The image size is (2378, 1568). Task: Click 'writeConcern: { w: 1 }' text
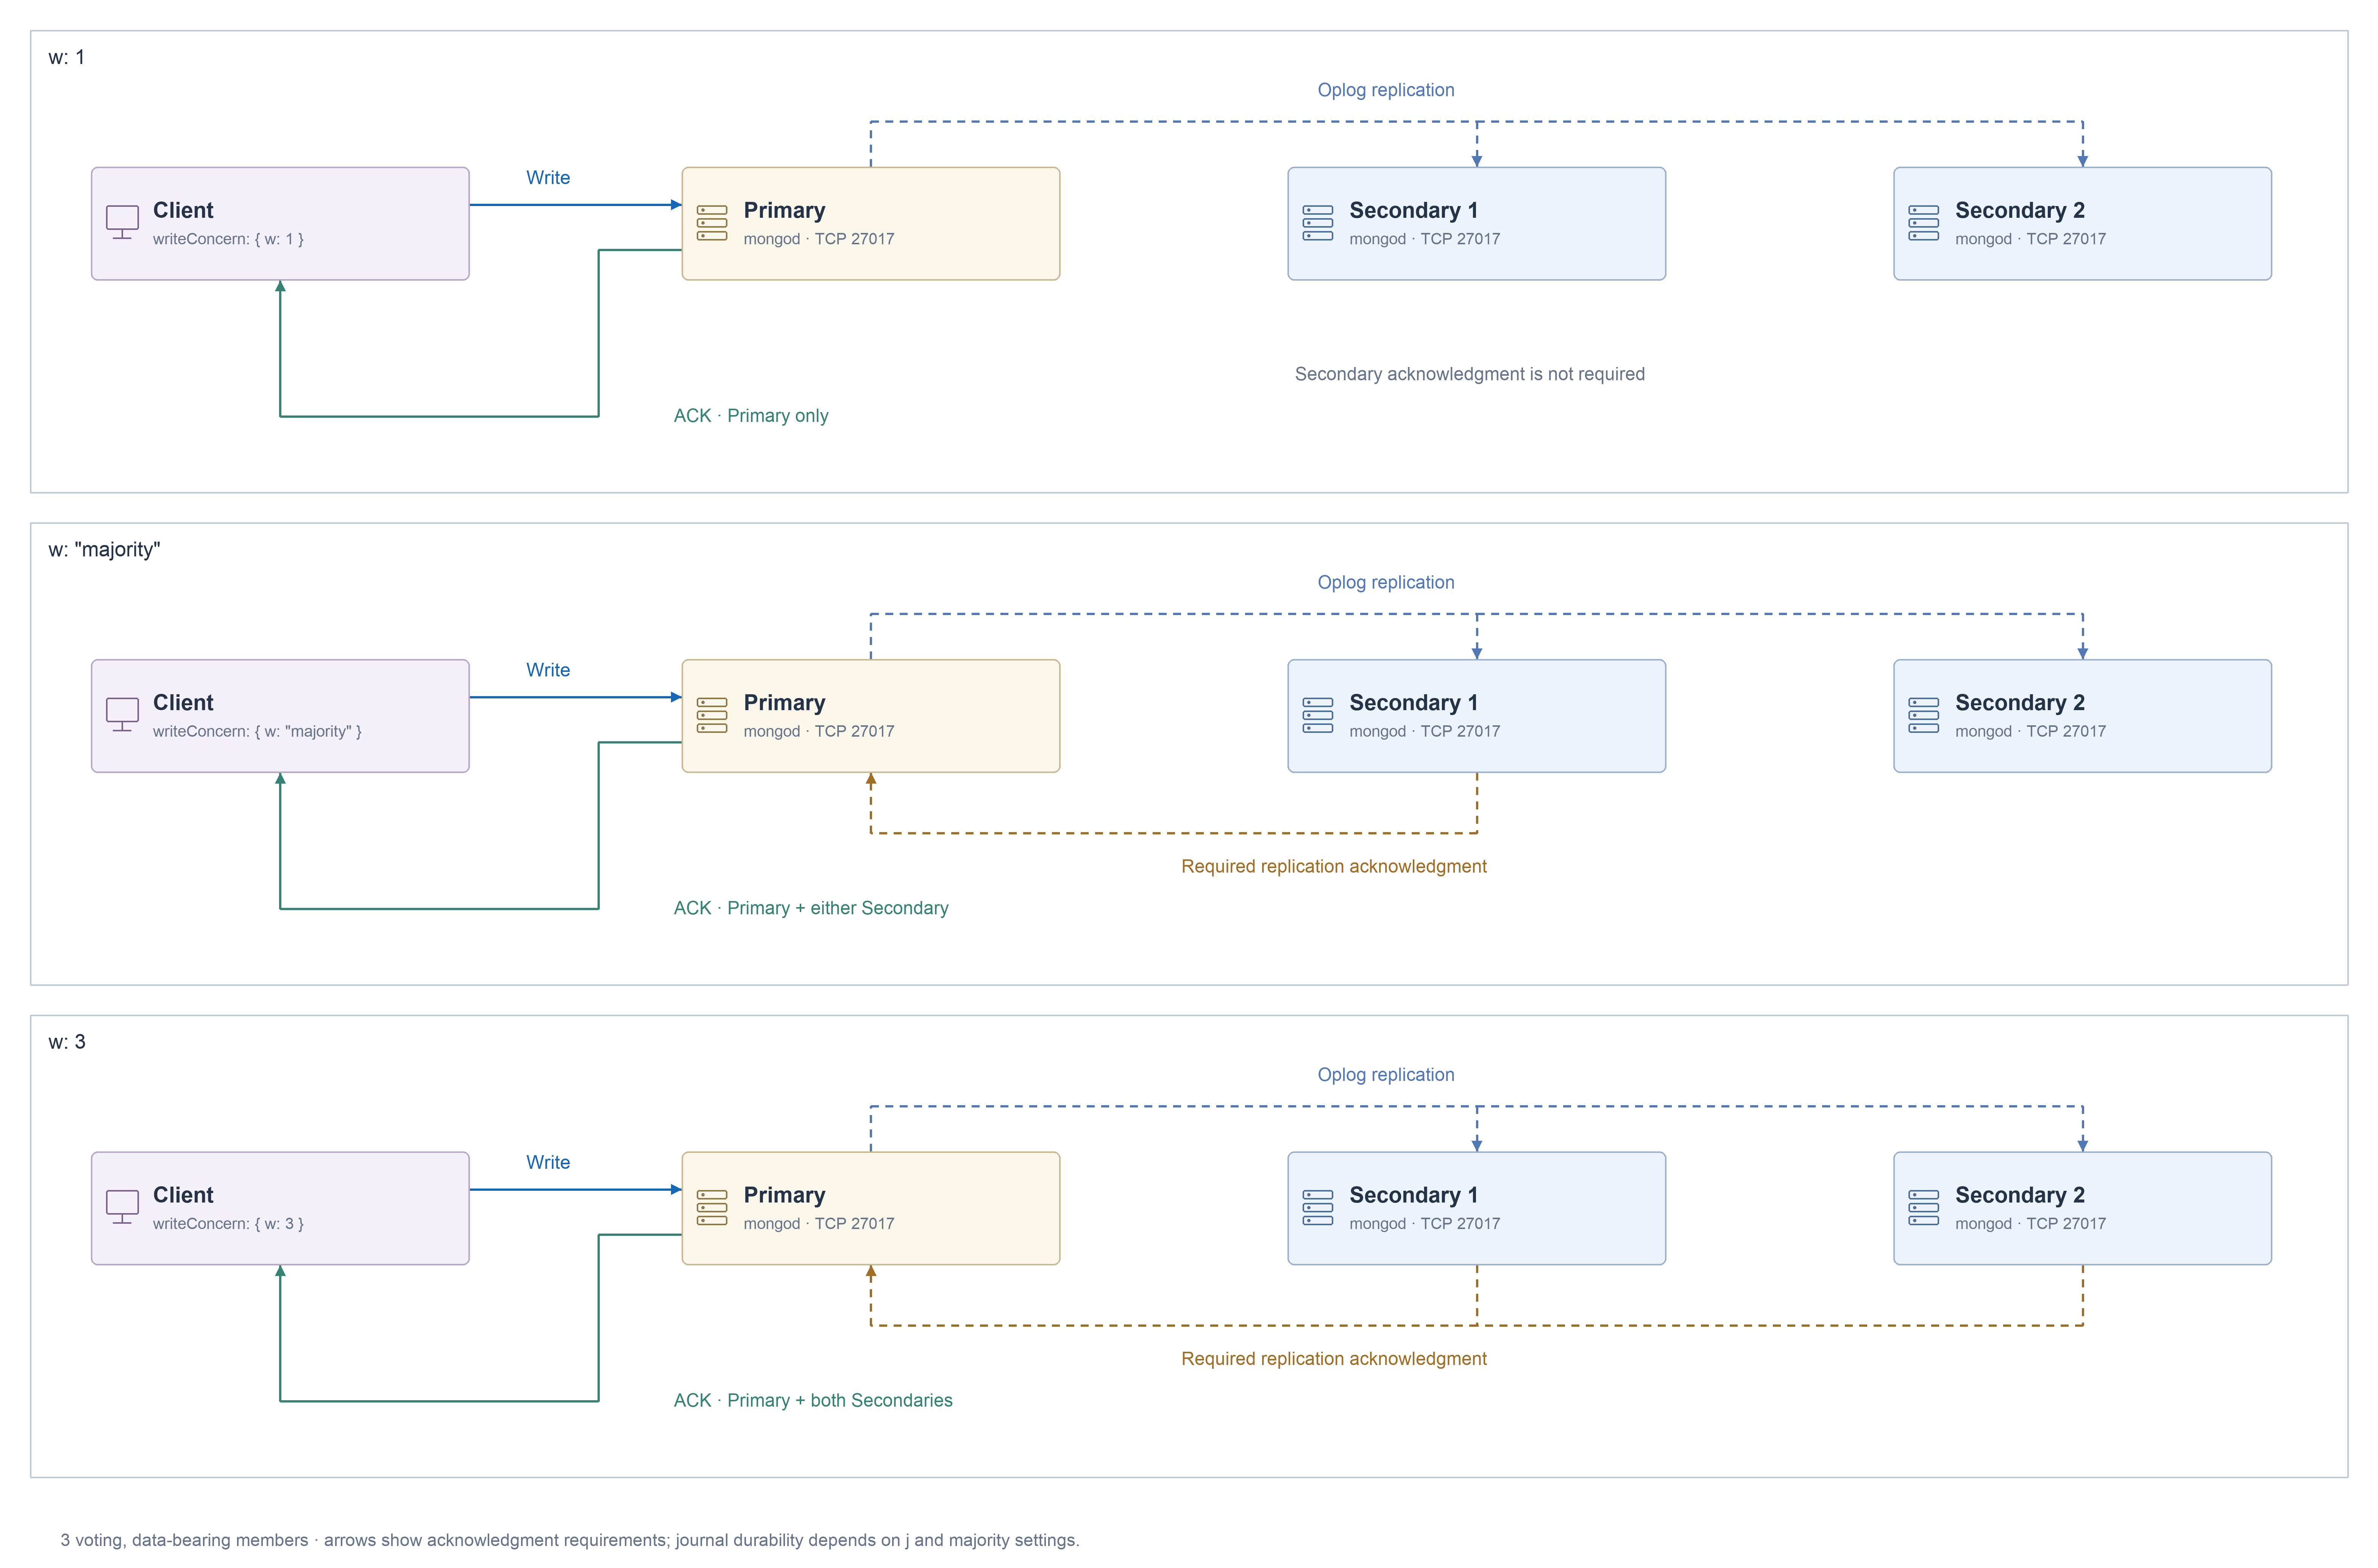coord(228,239)
